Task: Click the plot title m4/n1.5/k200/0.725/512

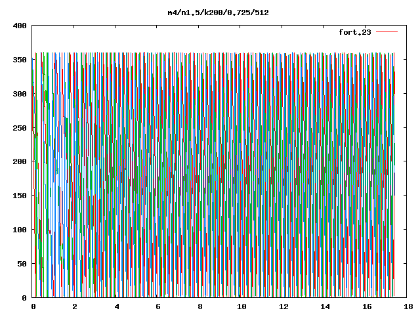Action: [218, 12]
